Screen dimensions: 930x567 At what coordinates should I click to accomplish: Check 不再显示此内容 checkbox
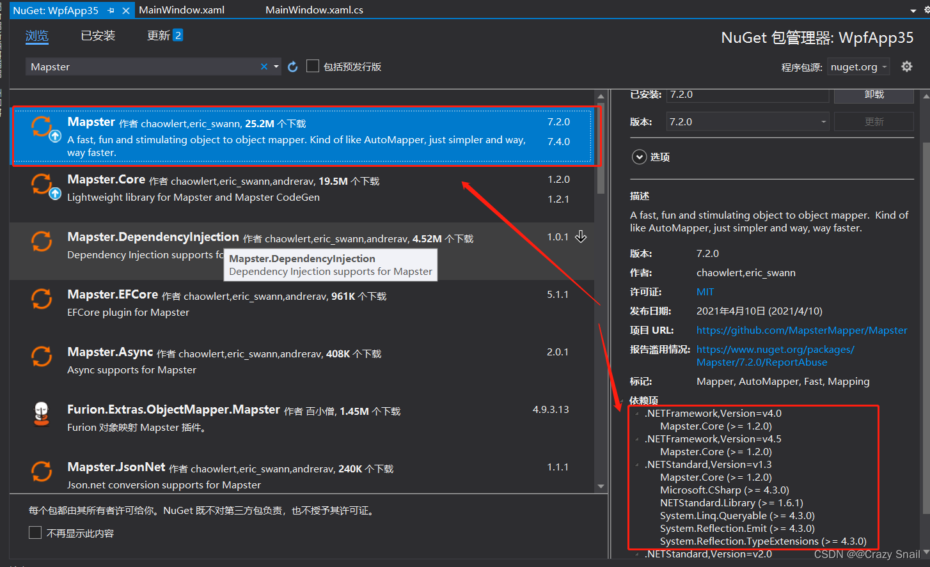pyautogui.click(x=35, y=532)
